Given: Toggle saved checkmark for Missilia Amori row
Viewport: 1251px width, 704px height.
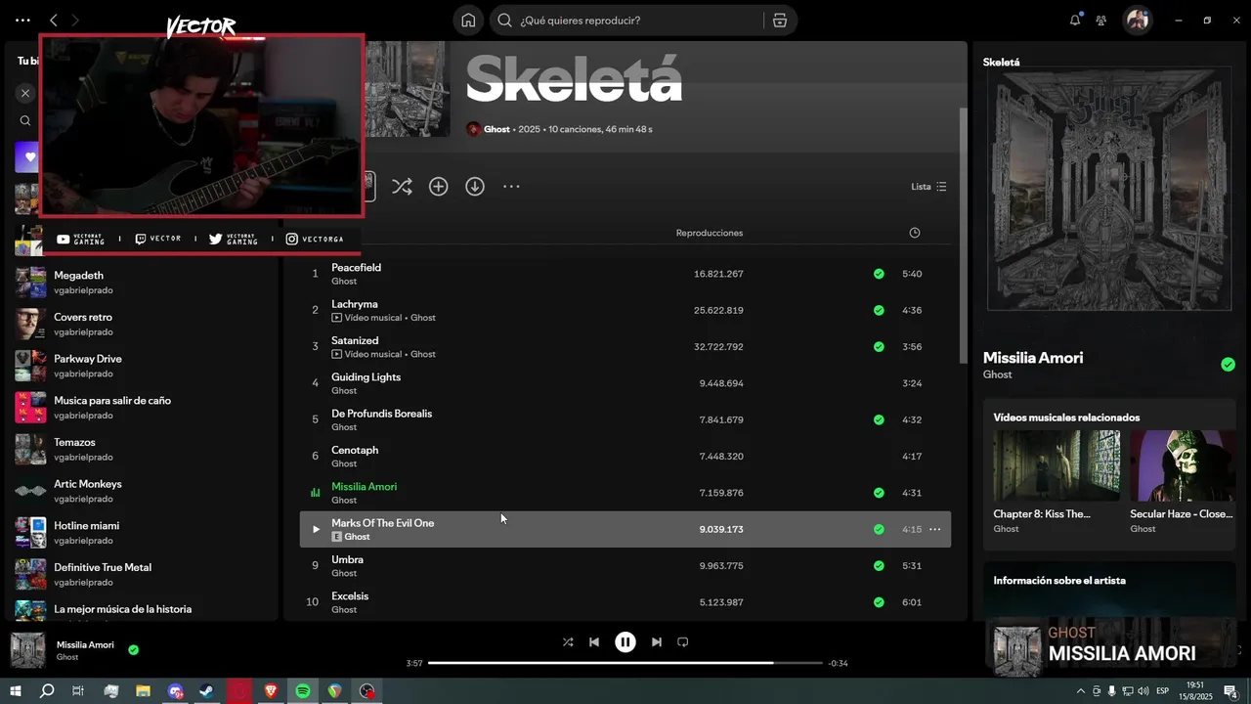Looking at the screenshot, I should pyautogui.click(x=879, y=493).
